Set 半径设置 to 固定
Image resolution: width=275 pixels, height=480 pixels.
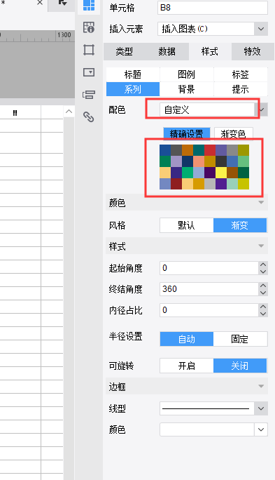pos(240,339)
